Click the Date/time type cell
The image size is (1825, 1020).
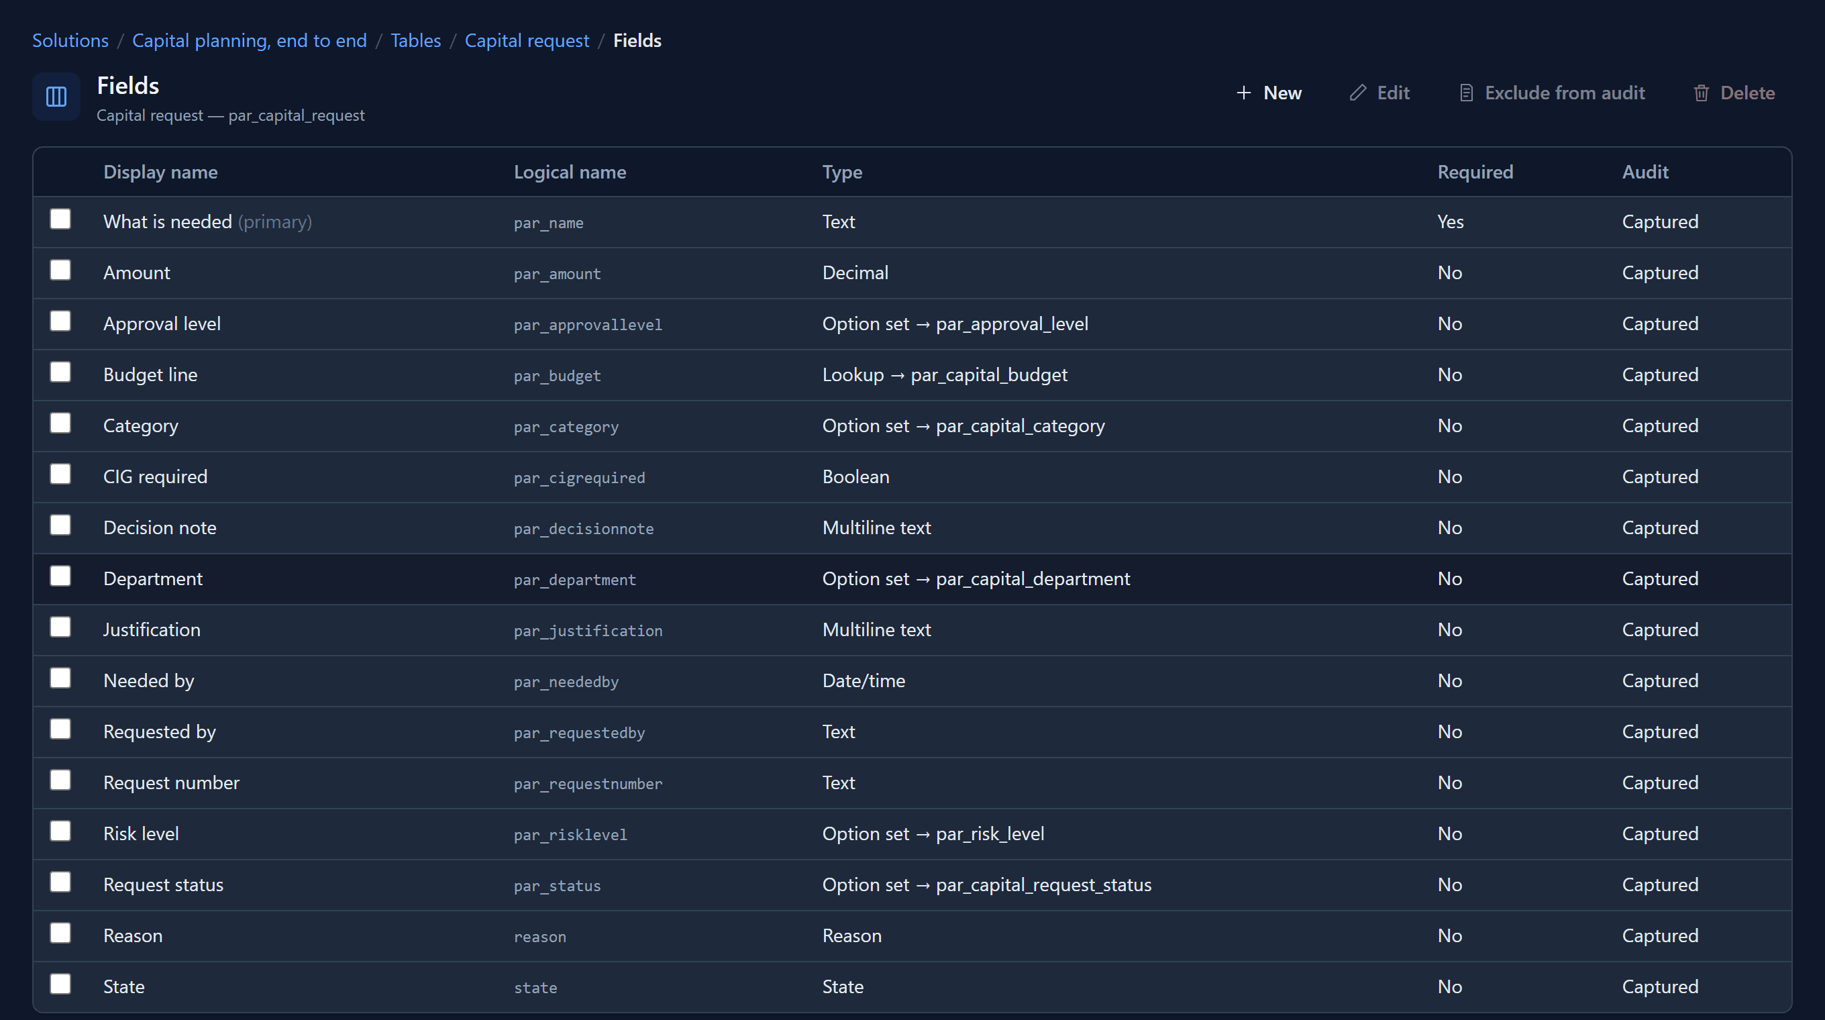click(864, 680)
